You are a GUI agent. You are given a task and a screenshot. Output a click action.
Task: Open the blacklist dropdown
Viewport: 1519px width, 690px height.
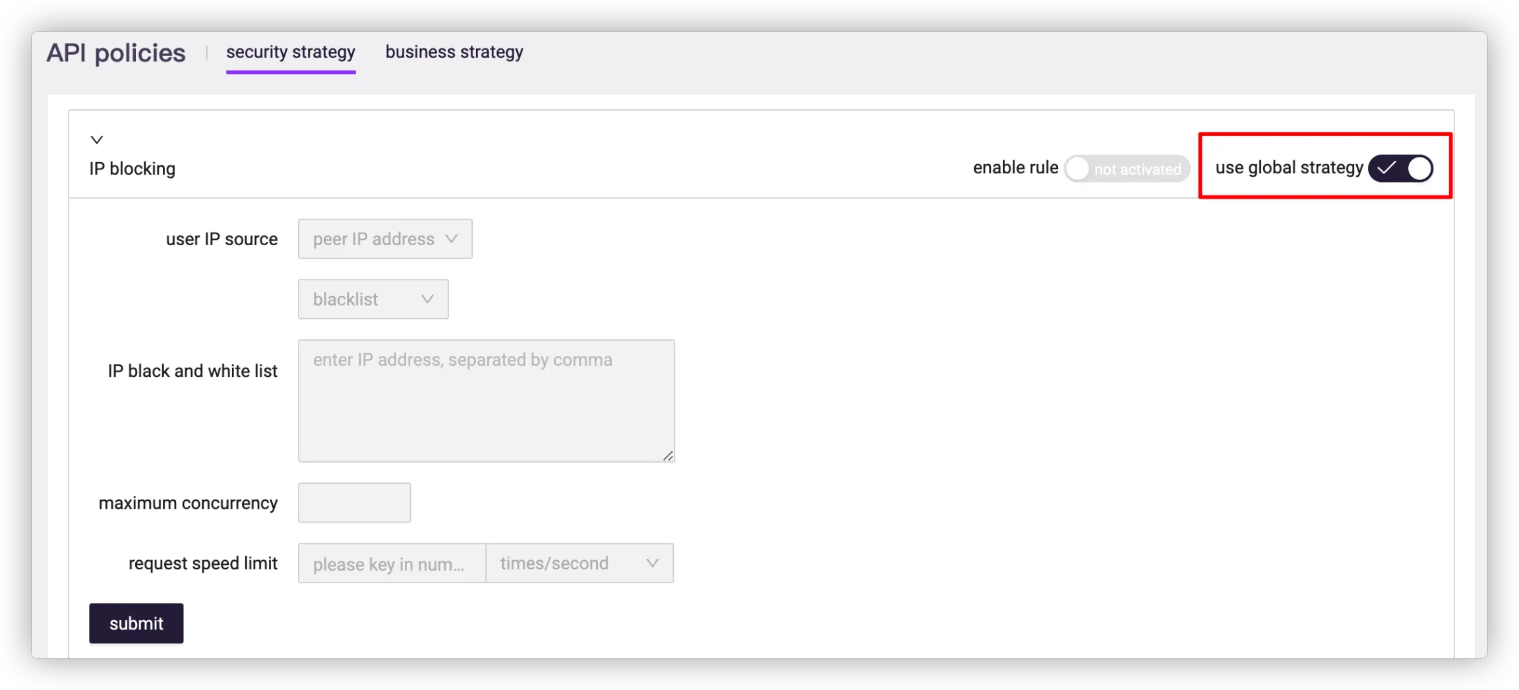[x=373, y=299]
